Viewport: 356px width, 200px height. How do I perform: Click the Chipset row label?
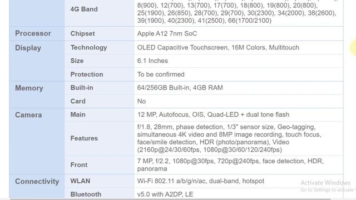[82, 33]
